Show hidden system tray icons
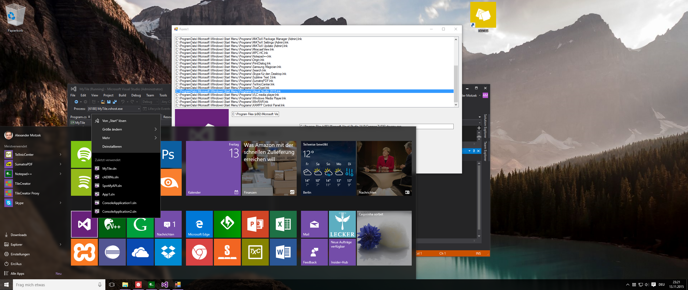The image size is (688, 290). pos(628,285)
